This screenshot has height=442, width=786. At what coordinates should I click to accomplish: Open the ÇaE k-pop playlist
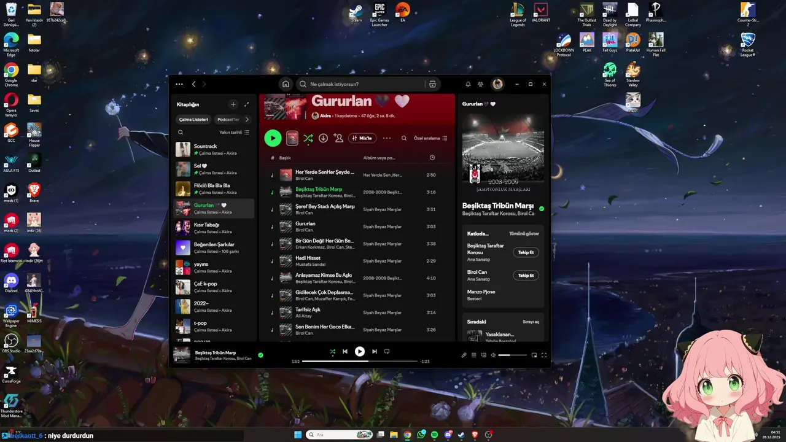(214, 287)
